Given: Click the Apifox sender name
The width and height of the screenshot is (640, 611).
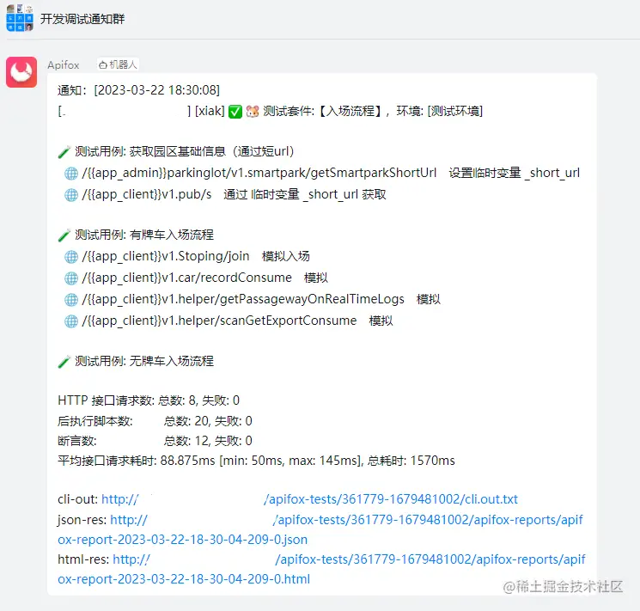Looking at the screenshot, I should point(64,65).
